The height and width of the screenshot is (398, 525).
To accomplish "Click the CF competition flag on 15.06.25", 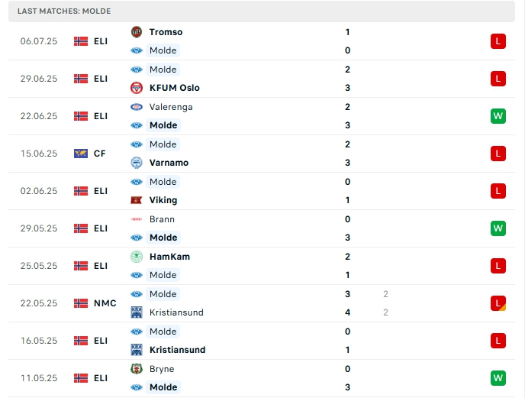I will click(81, 154).
